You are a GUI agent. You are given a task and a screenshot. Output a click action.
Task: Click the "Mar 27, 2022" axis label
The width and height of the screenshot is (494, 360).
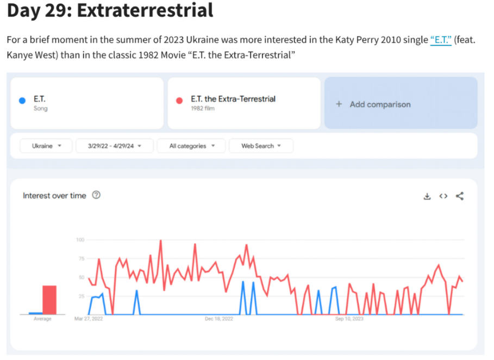pos(89,319)
